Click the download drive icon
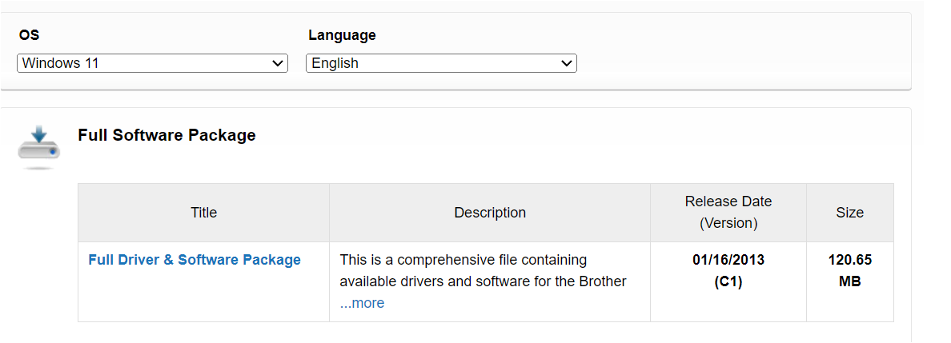This screenshot has width=951, height=343. pos(38,147)
